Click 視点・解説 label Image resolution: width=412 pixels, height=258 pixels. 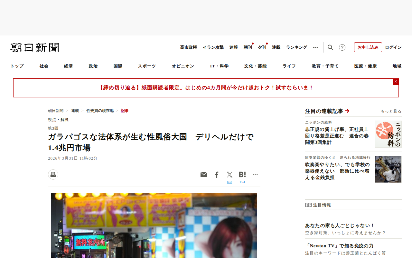pos(58,120)
